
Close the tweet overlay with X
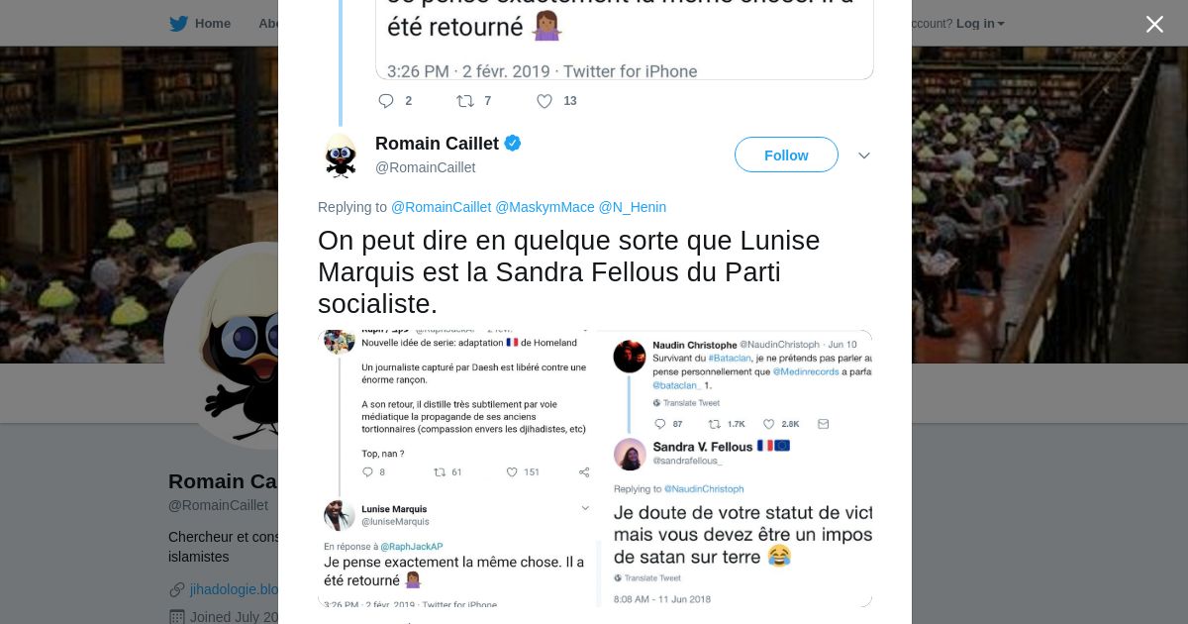click(1154, 25)
